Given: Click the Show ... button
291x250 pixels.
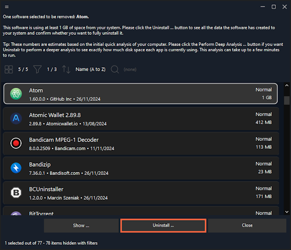Looking at the screenshot, I should pos(81,225).
